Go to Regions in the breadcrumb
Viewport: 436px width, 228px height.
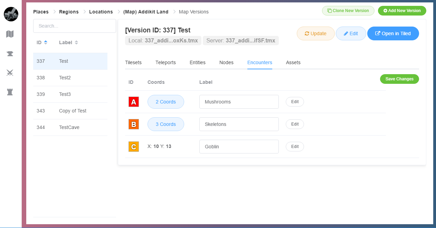tap(69, 12)
